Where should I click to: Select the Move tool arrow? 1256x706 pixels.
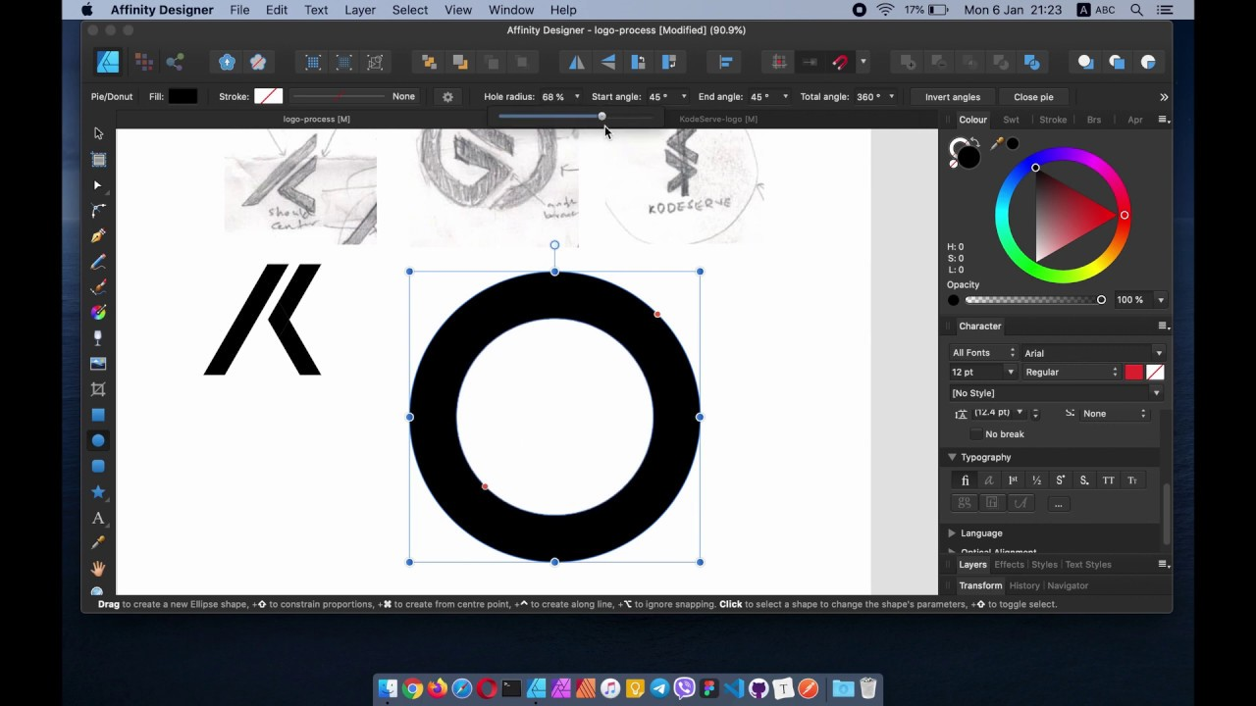(x=97, y=132)
